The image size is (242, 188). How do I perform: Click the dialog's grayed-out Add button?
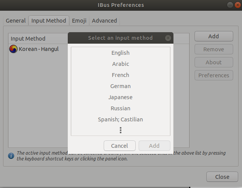click(x=154, y=146)
